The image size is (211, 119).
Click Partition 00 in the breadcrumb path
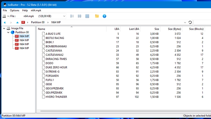coord(38,22)
